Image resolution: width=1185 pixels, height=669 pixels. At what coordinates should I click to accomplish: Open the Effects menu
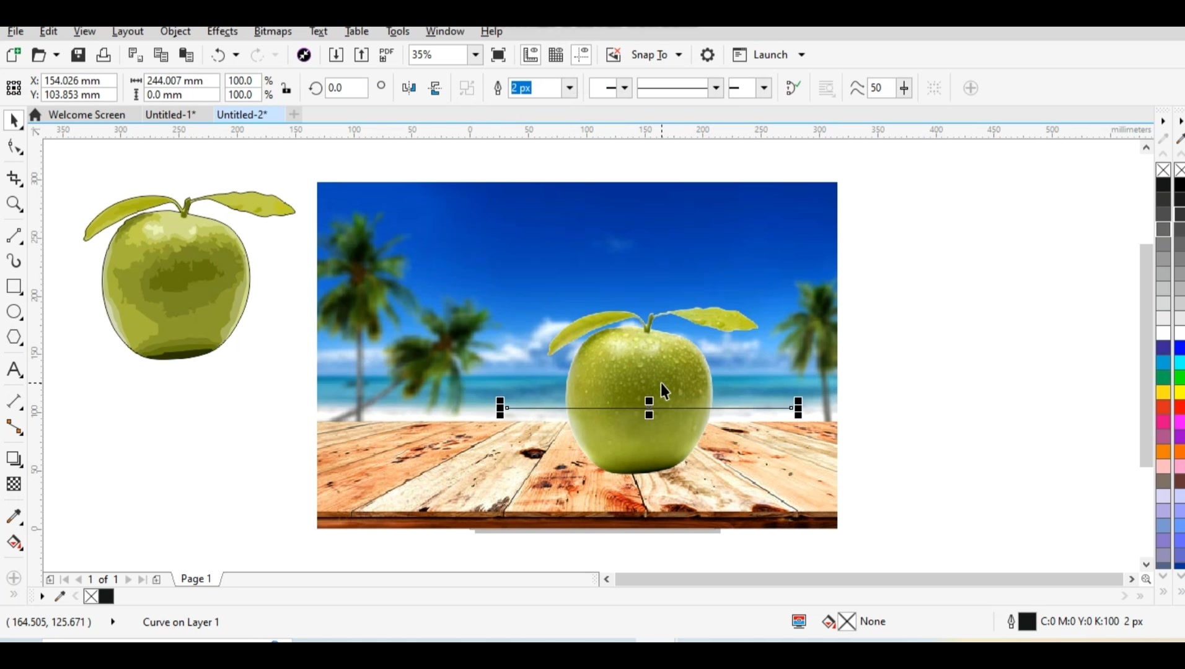(x=222, y=31)
